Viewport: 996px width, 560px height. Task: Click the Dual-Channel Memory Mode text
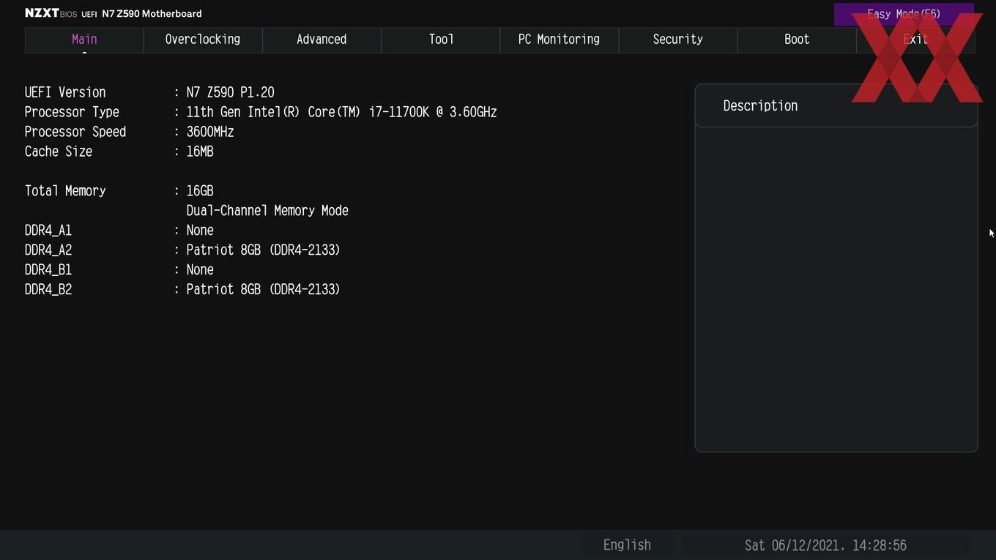click(x=267, y=211)
